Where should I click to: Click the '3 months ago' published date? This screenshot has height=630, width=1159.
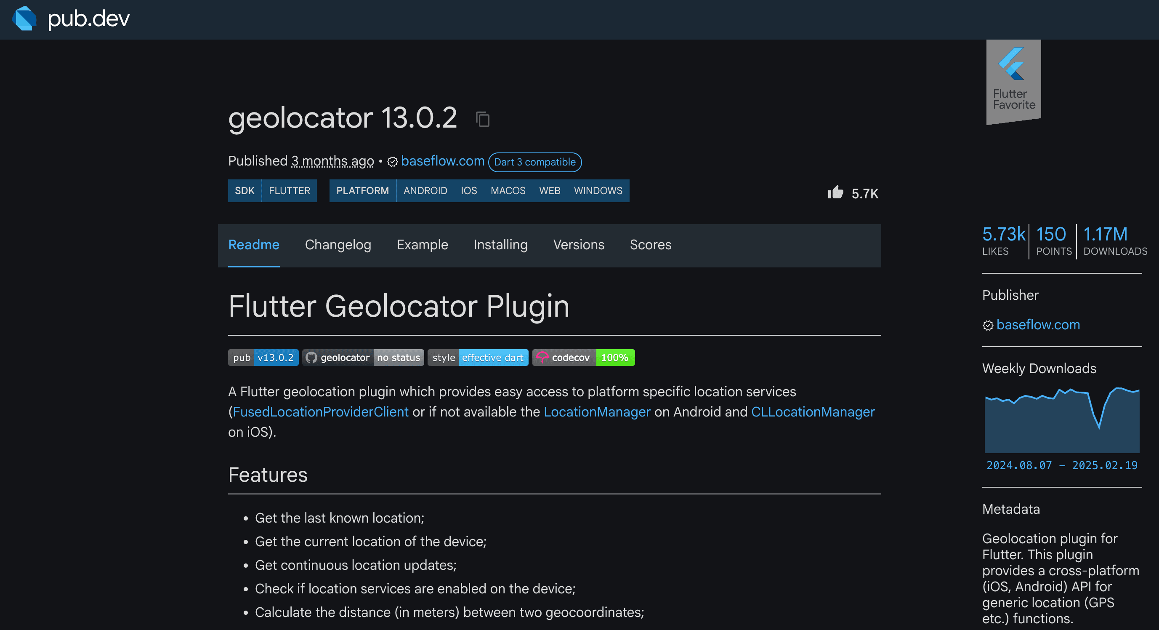(x=332, y=161)
